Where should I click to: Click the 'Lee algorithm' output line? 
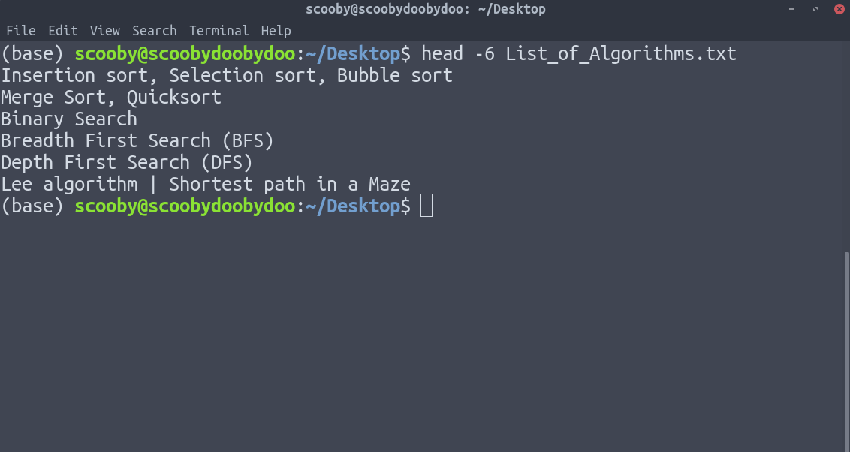tap(206, 184)
